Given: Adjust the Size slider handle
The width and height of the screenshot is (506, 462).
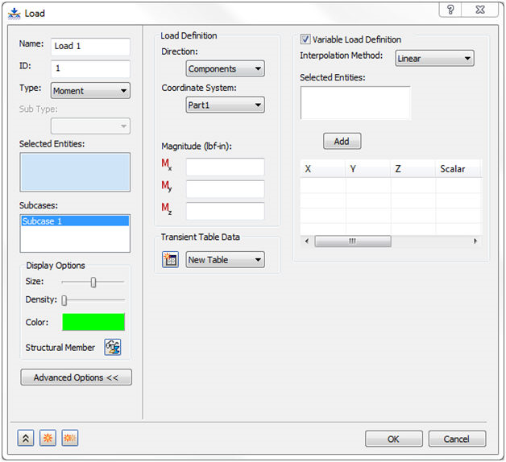Looking at the screenshot, I should click(x=93, y=282).
